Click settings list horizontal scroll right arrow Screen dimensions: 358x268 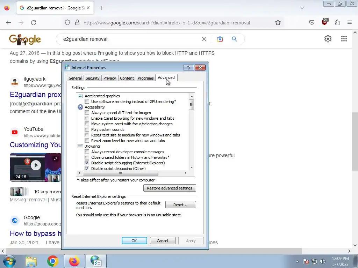(x=185, y=173)
